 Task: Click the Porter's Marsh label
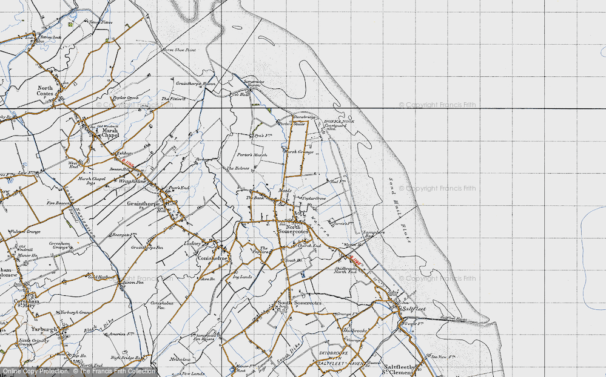(252, 155)
